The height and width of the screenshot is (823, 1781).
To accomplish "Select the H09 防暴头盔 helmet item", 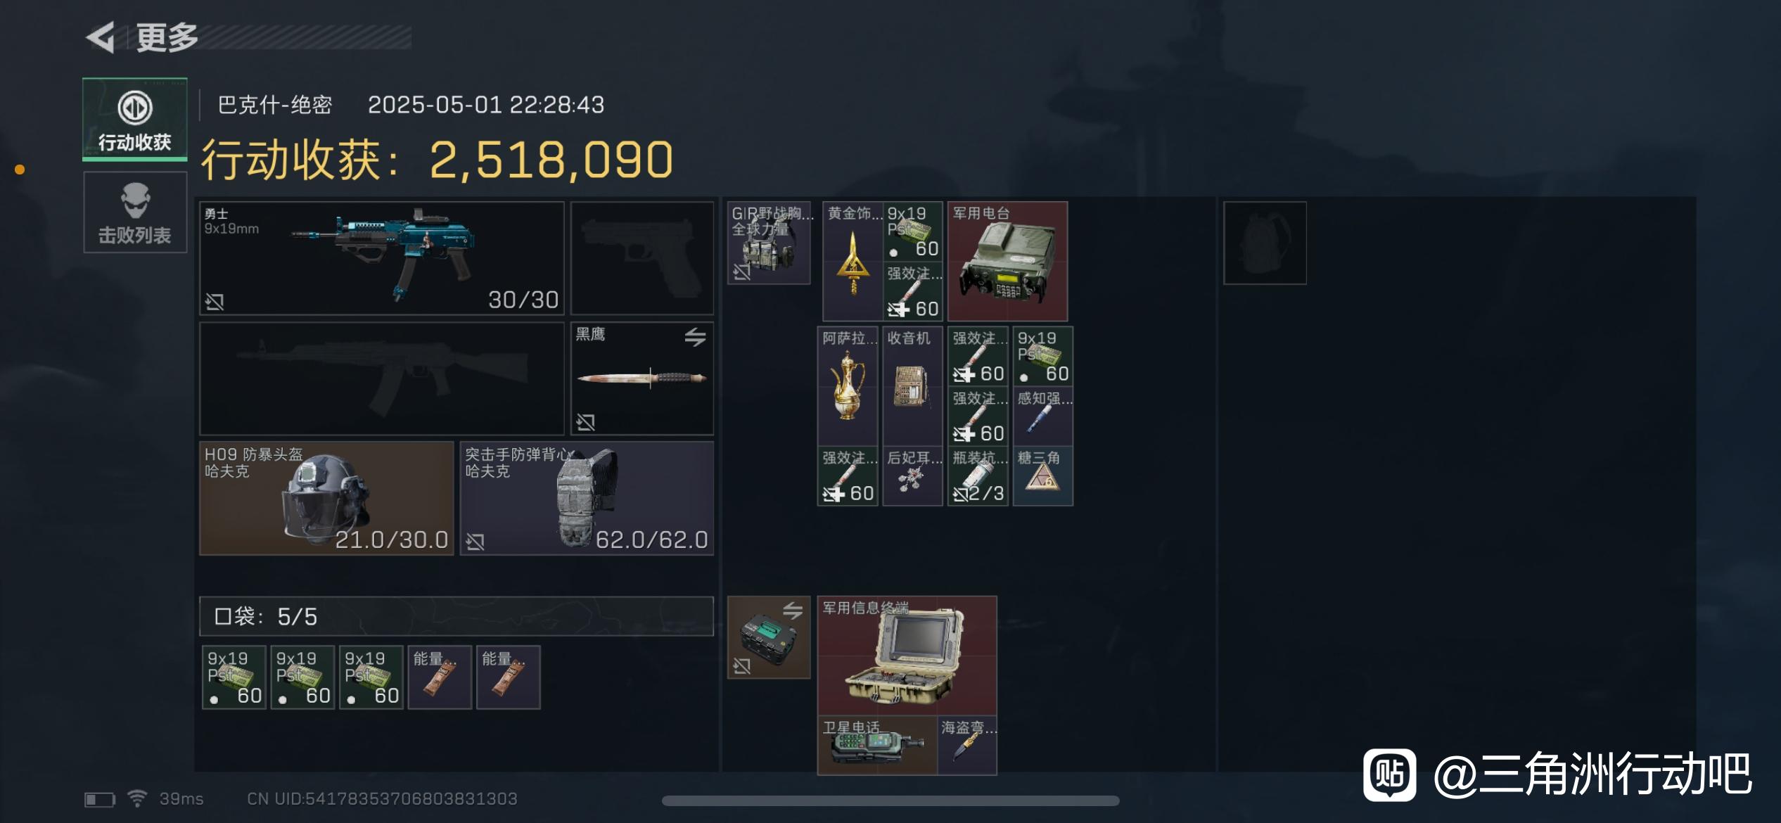I will pyautogui.click(x=326, y=498).
